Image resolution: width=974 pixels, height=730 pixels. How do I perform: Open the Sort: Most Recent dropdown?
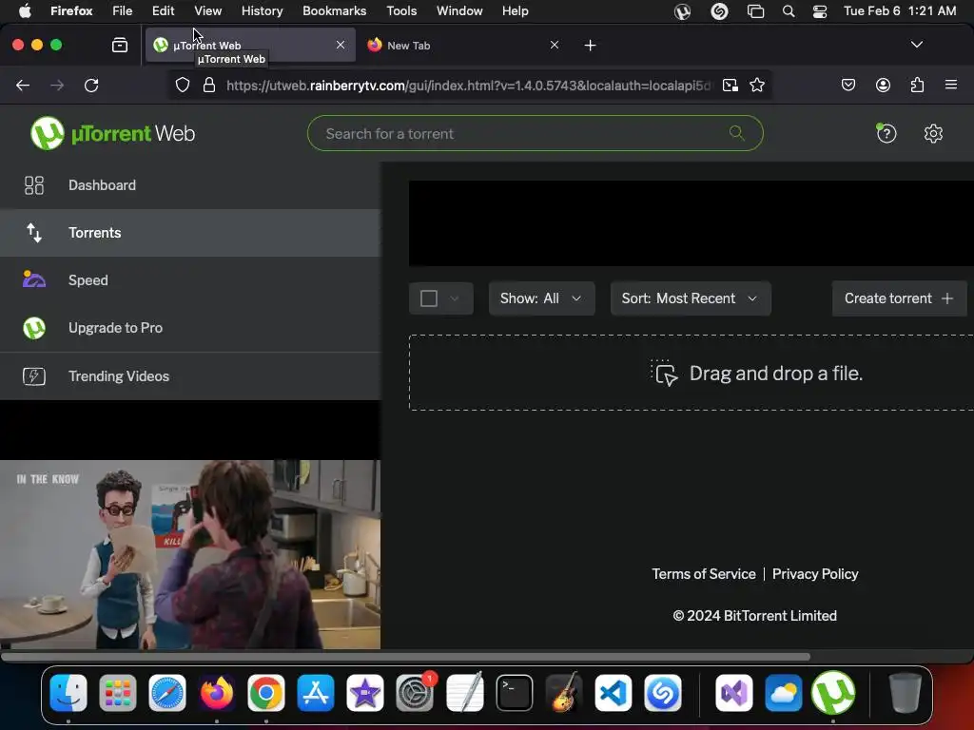point(691,298)
